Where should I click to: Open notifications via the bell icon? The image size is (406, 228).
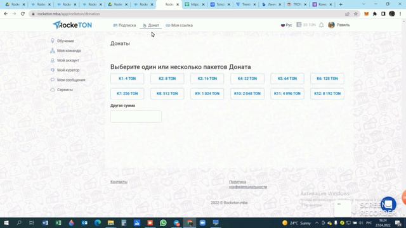pyautogui.click(x=322, y=25)
